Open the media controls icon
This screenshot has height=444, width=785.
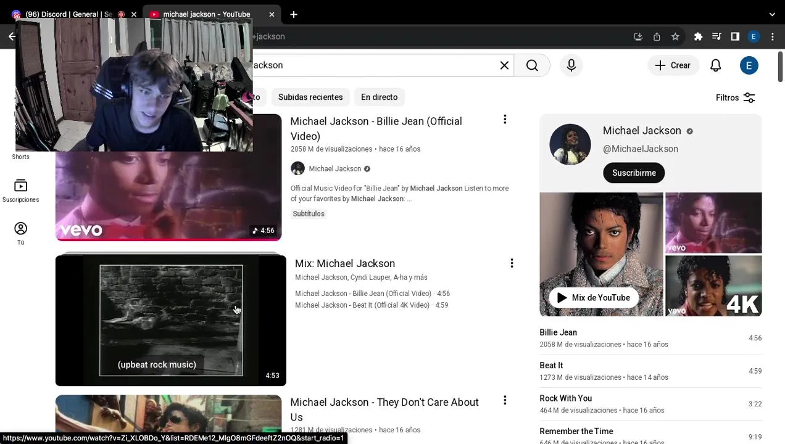(x=716, y=36)
